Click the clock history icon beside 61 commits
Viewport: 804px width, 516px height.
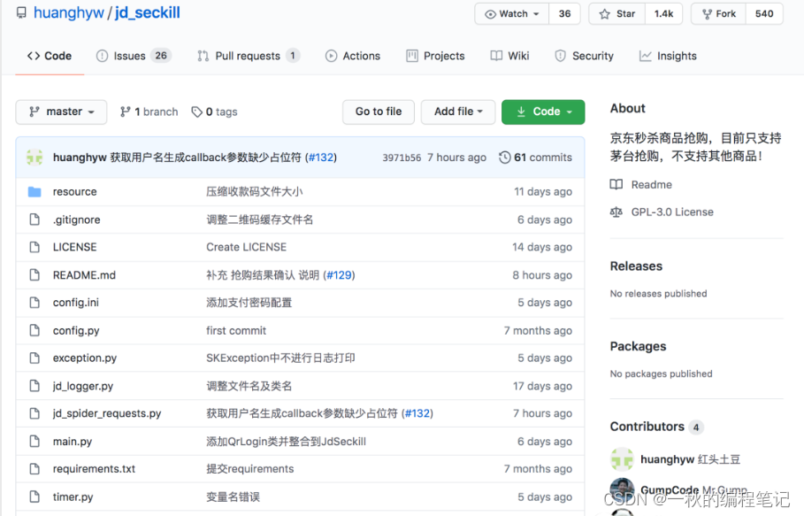pyautogui.click(x=504, y=158)
